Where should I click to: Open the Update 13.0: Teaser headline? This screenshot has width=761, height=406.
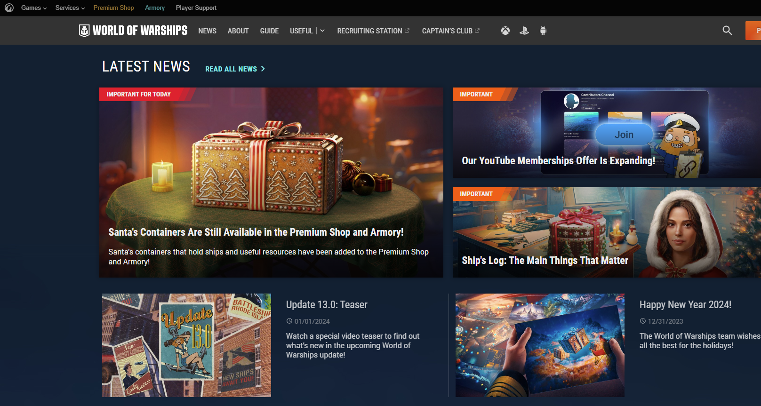327,304
